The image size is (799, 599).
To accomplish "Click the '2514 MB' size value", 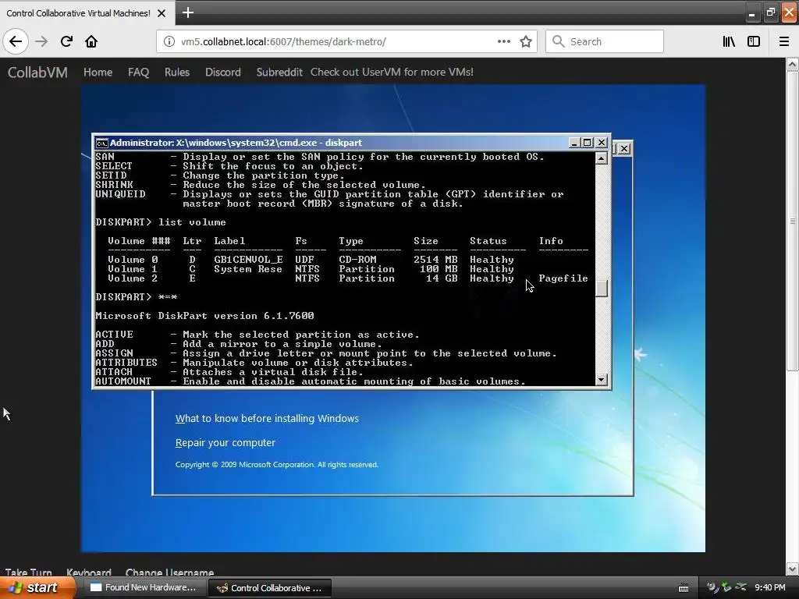I will click(x=435, y=259).
